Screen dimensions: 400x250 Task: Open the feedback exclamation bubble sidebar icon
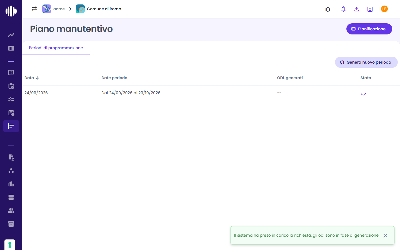point(11,72)
